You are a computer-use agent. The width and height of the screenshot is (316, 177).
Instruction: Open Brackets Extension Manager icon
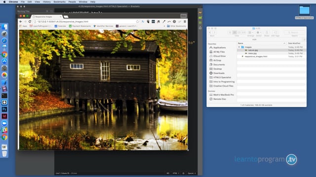point(200,18)
